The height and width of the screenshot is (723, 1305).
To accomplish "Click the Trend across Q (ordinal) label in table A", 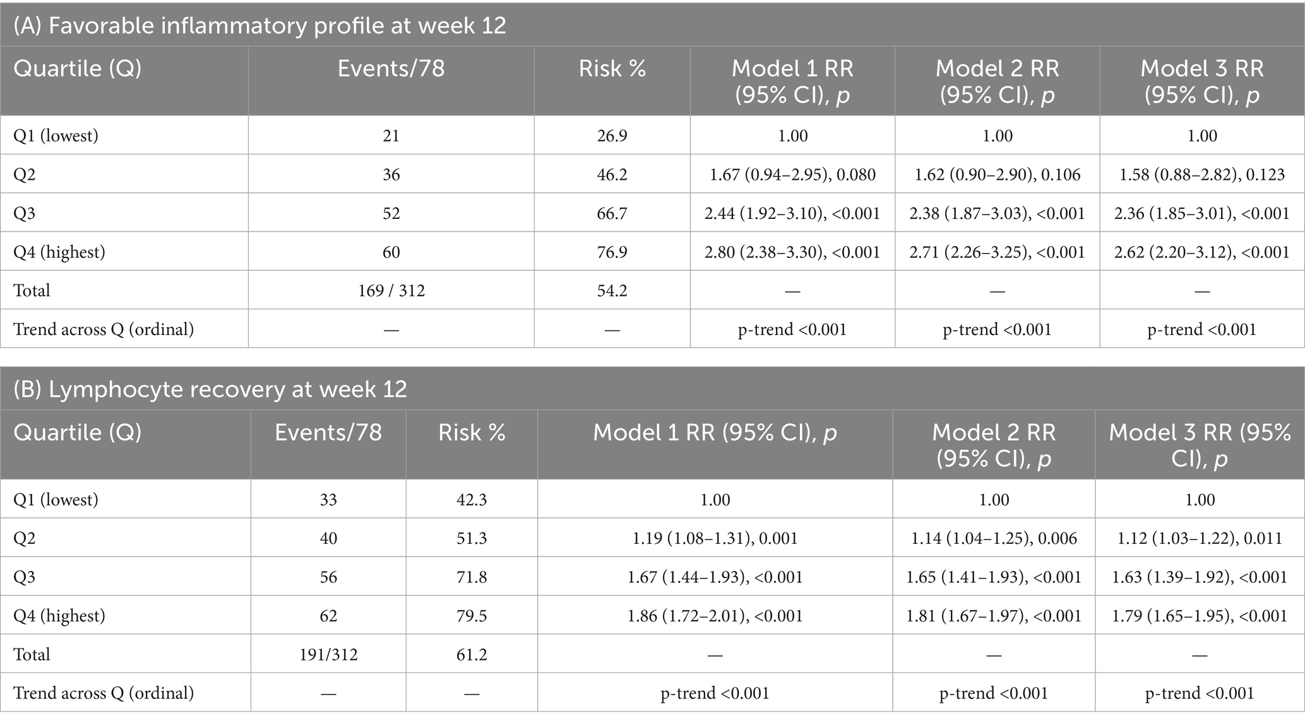I will coord(104,329).
